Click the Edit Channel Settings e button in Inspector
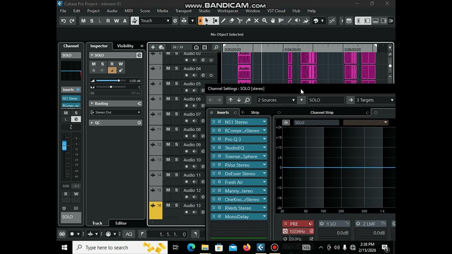Viewport: 452px width, 254px height. [x=139, y=55]
